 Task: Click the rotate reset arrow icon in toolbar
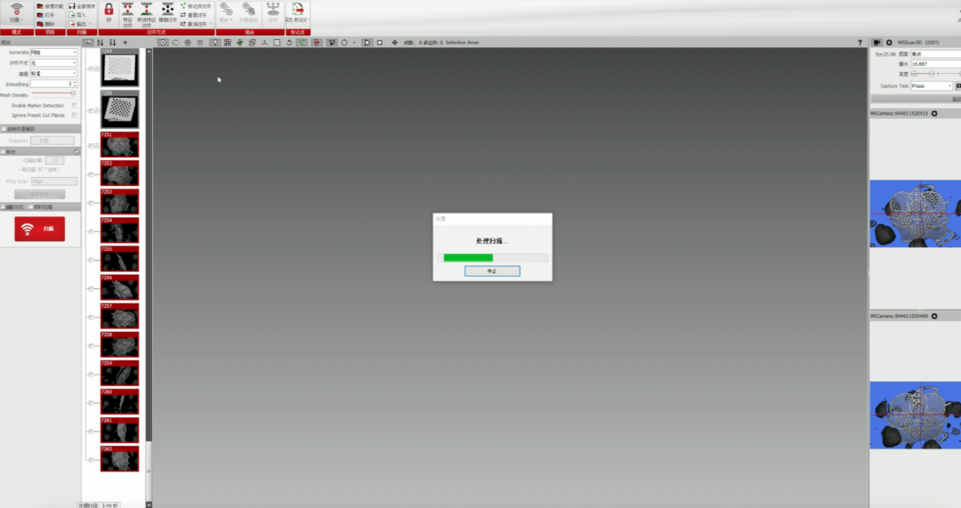pyautogui.click(x=289, y=43)
